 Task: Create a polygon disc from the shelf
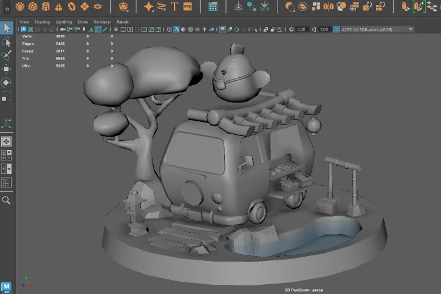pyautogui.click(x=97, y=7)
